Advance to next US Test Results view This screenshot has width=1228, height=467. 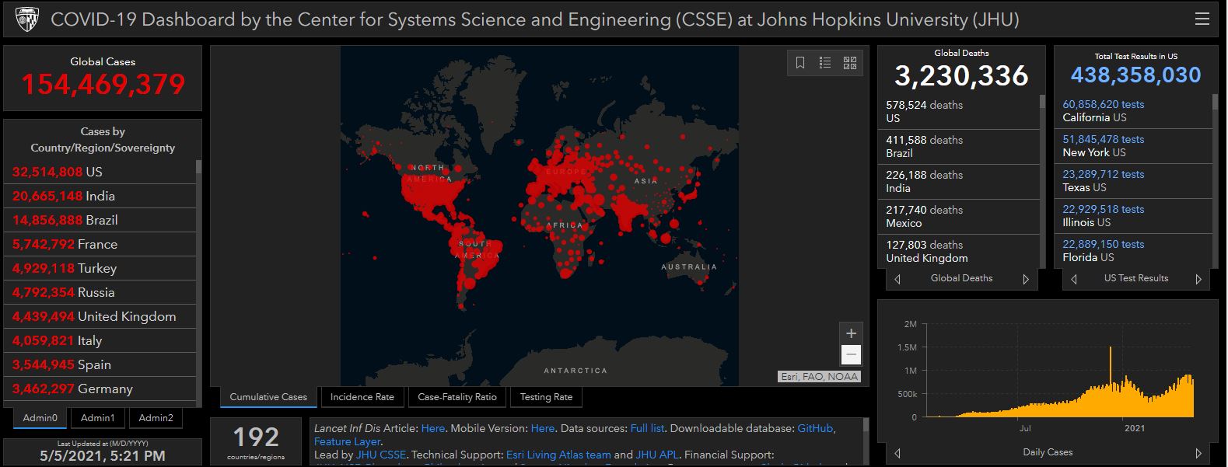[1198, 279]
